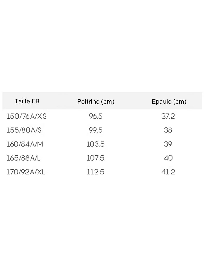
Task: Click the Poitrine (cm) column header
Action: tap(96, 101)
